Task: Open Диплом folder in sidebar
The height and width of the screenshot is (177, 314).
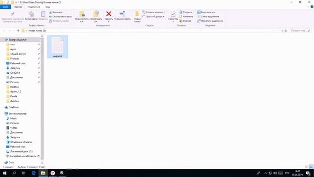Action: (15, 101)
